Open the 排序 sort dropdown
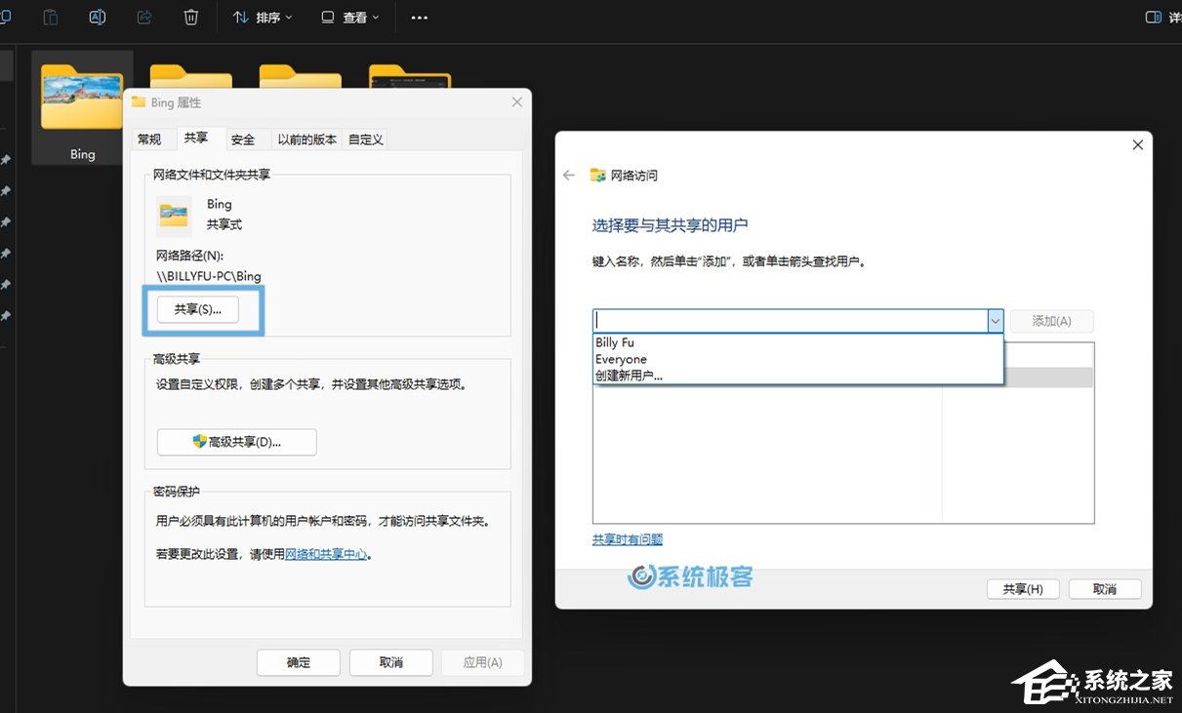Screen dimensions: 1182x713 (x=262, y=17)
